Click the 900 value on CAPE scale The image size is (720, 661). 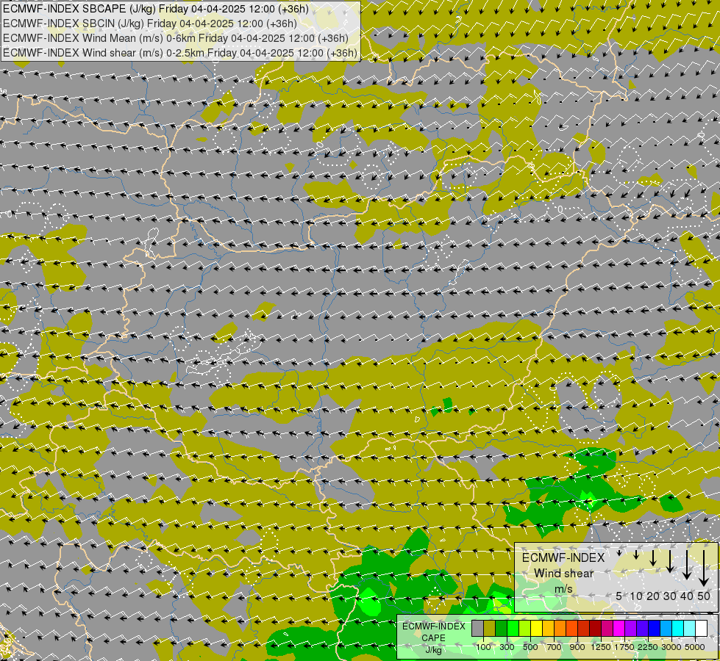(x=577, y=647)
